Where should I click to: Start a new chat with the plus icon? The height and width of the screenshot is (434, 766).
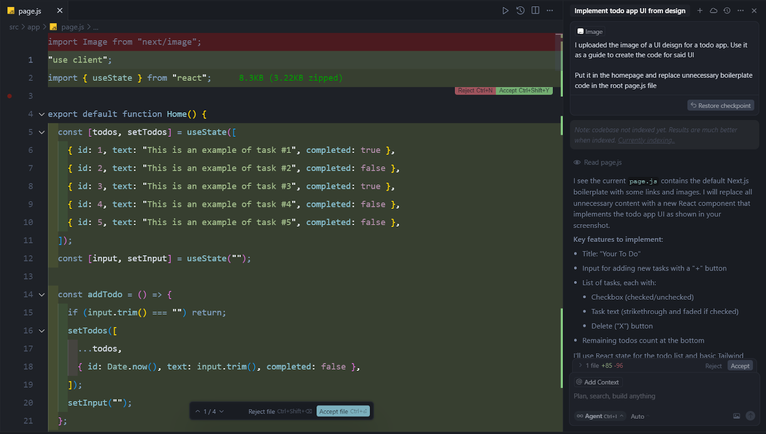[x=699, y=10]
